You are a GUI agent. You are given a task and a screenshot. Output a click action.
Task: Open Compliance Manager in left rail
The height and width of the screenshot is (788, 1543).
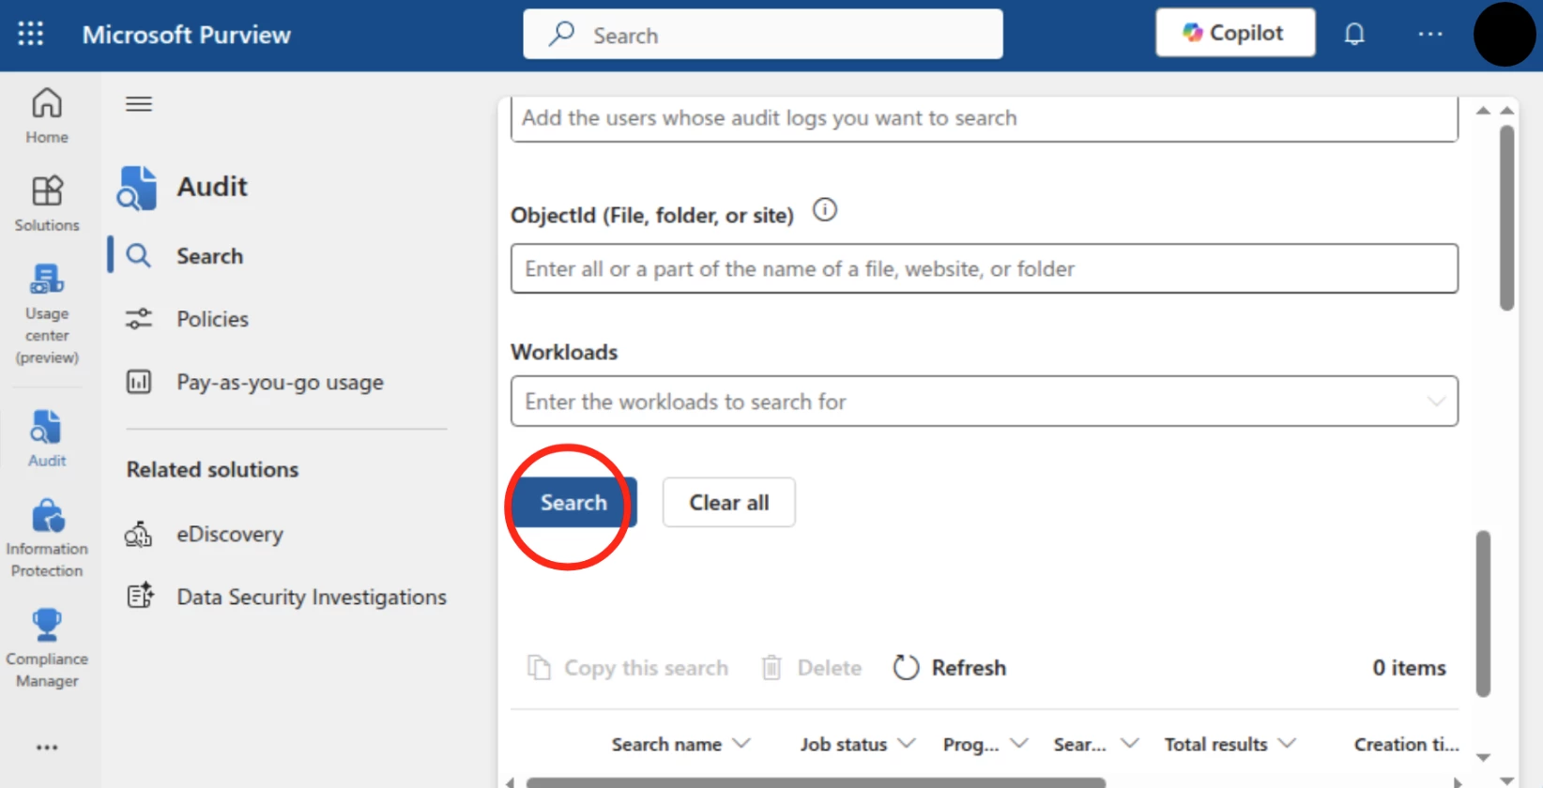(x=47, y=648)
